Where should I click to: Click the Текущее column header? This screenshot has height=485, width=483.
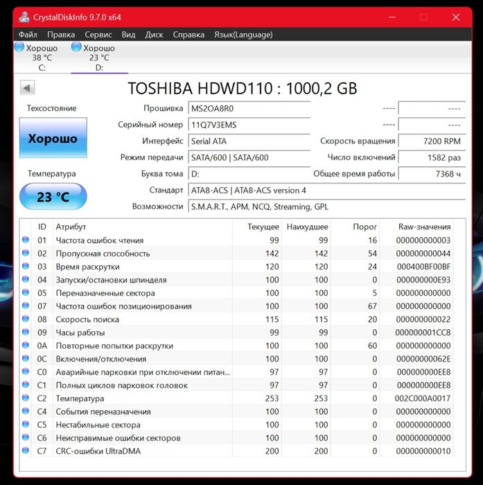click(263, 227)
